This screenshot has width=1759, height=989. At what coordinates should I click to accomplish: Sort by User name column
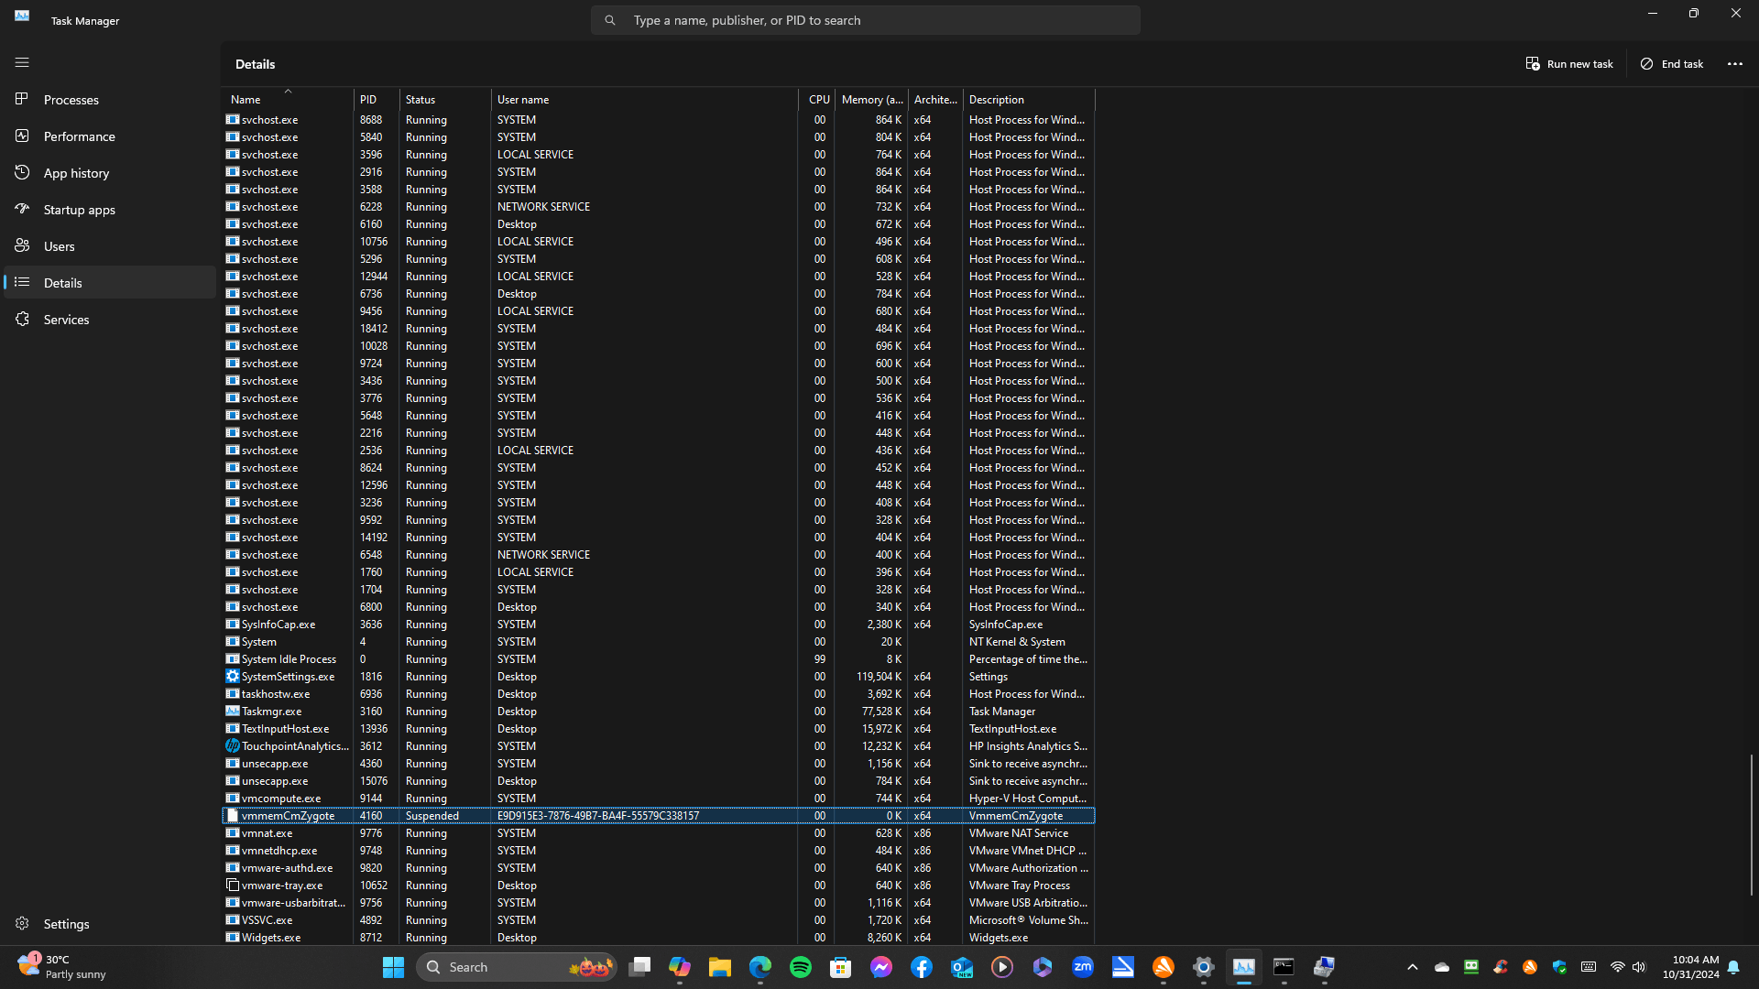[645, 100]
